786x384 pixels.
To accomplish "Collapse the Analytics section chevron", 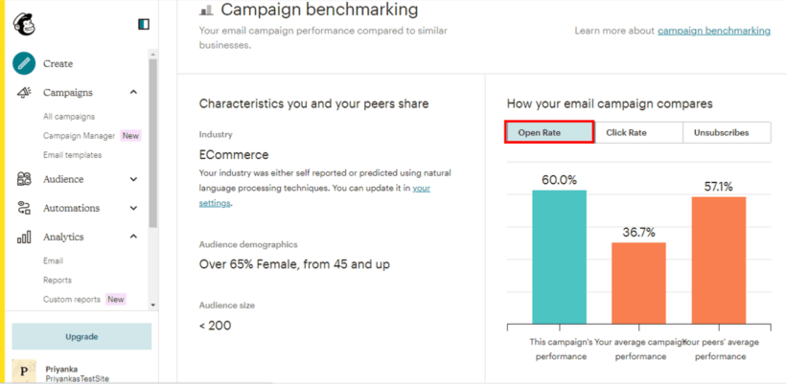I will (133, 237).
